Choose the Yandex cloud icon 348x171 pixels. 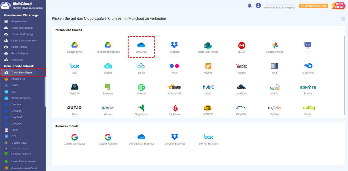pos(241,66)
